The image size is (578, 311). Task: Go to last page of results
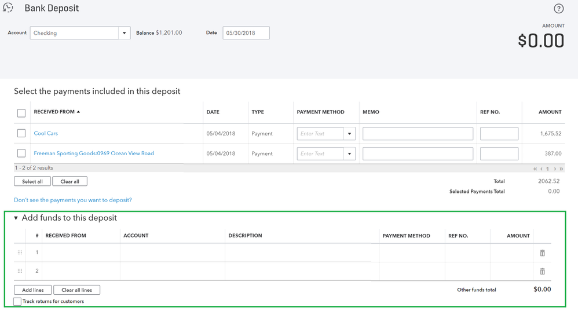[561, 169]
